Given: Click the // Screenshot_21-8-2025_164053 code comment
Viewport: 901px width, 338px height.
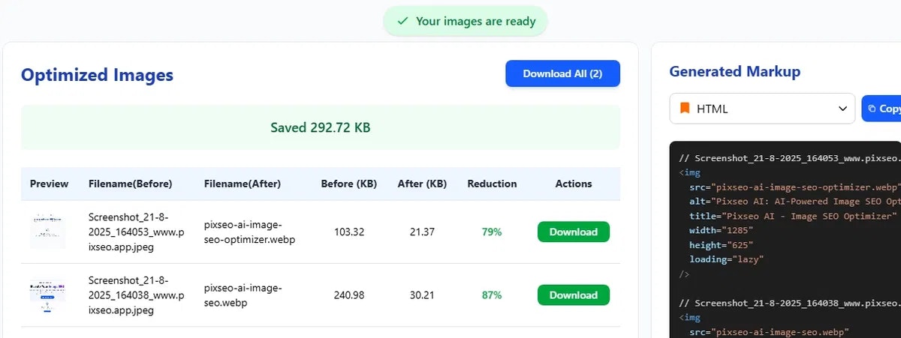Looking at the screenshot, I should 789,158.
